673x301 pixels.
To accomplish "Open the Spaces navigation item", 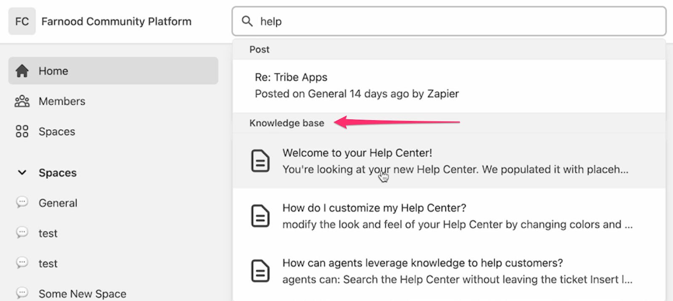I will (x=57, y=132).
